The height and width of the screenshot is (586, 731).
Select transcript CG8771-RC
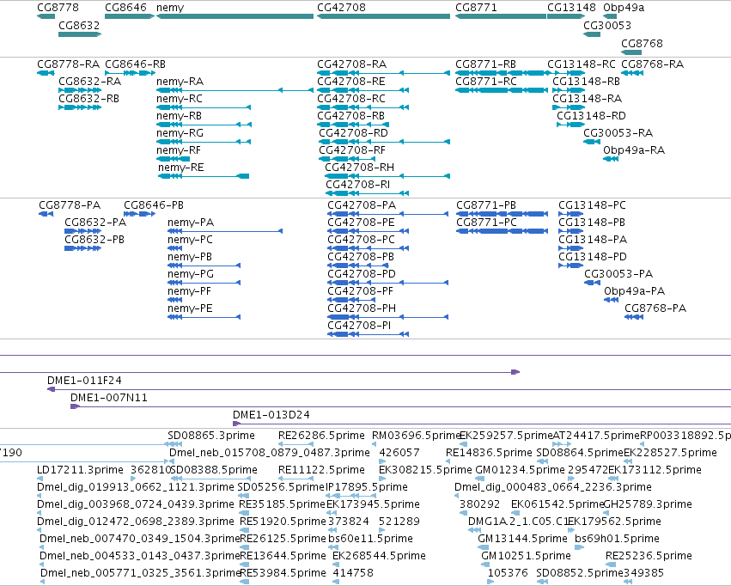tap(501, 90)
